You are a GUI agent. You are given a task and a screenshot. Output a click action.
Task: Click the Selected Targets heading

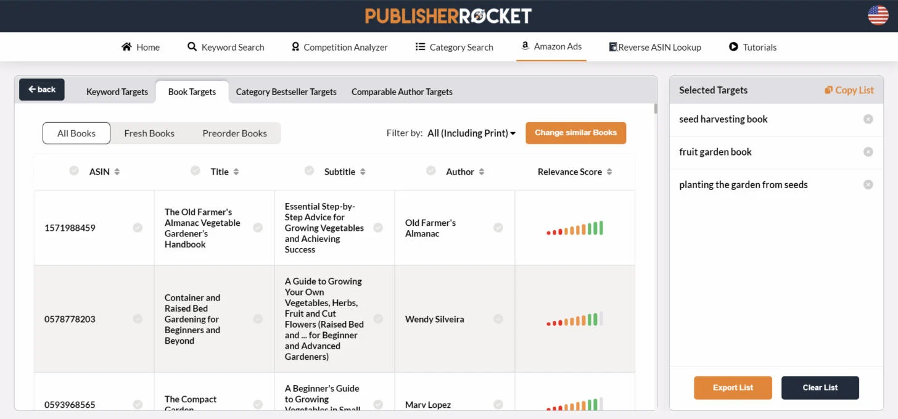pos(713,90)
